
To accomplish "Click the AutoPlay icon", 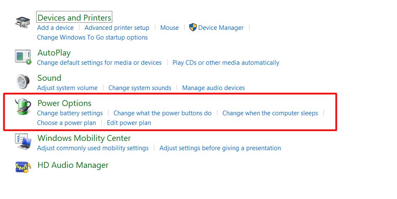I will (23, 57).
